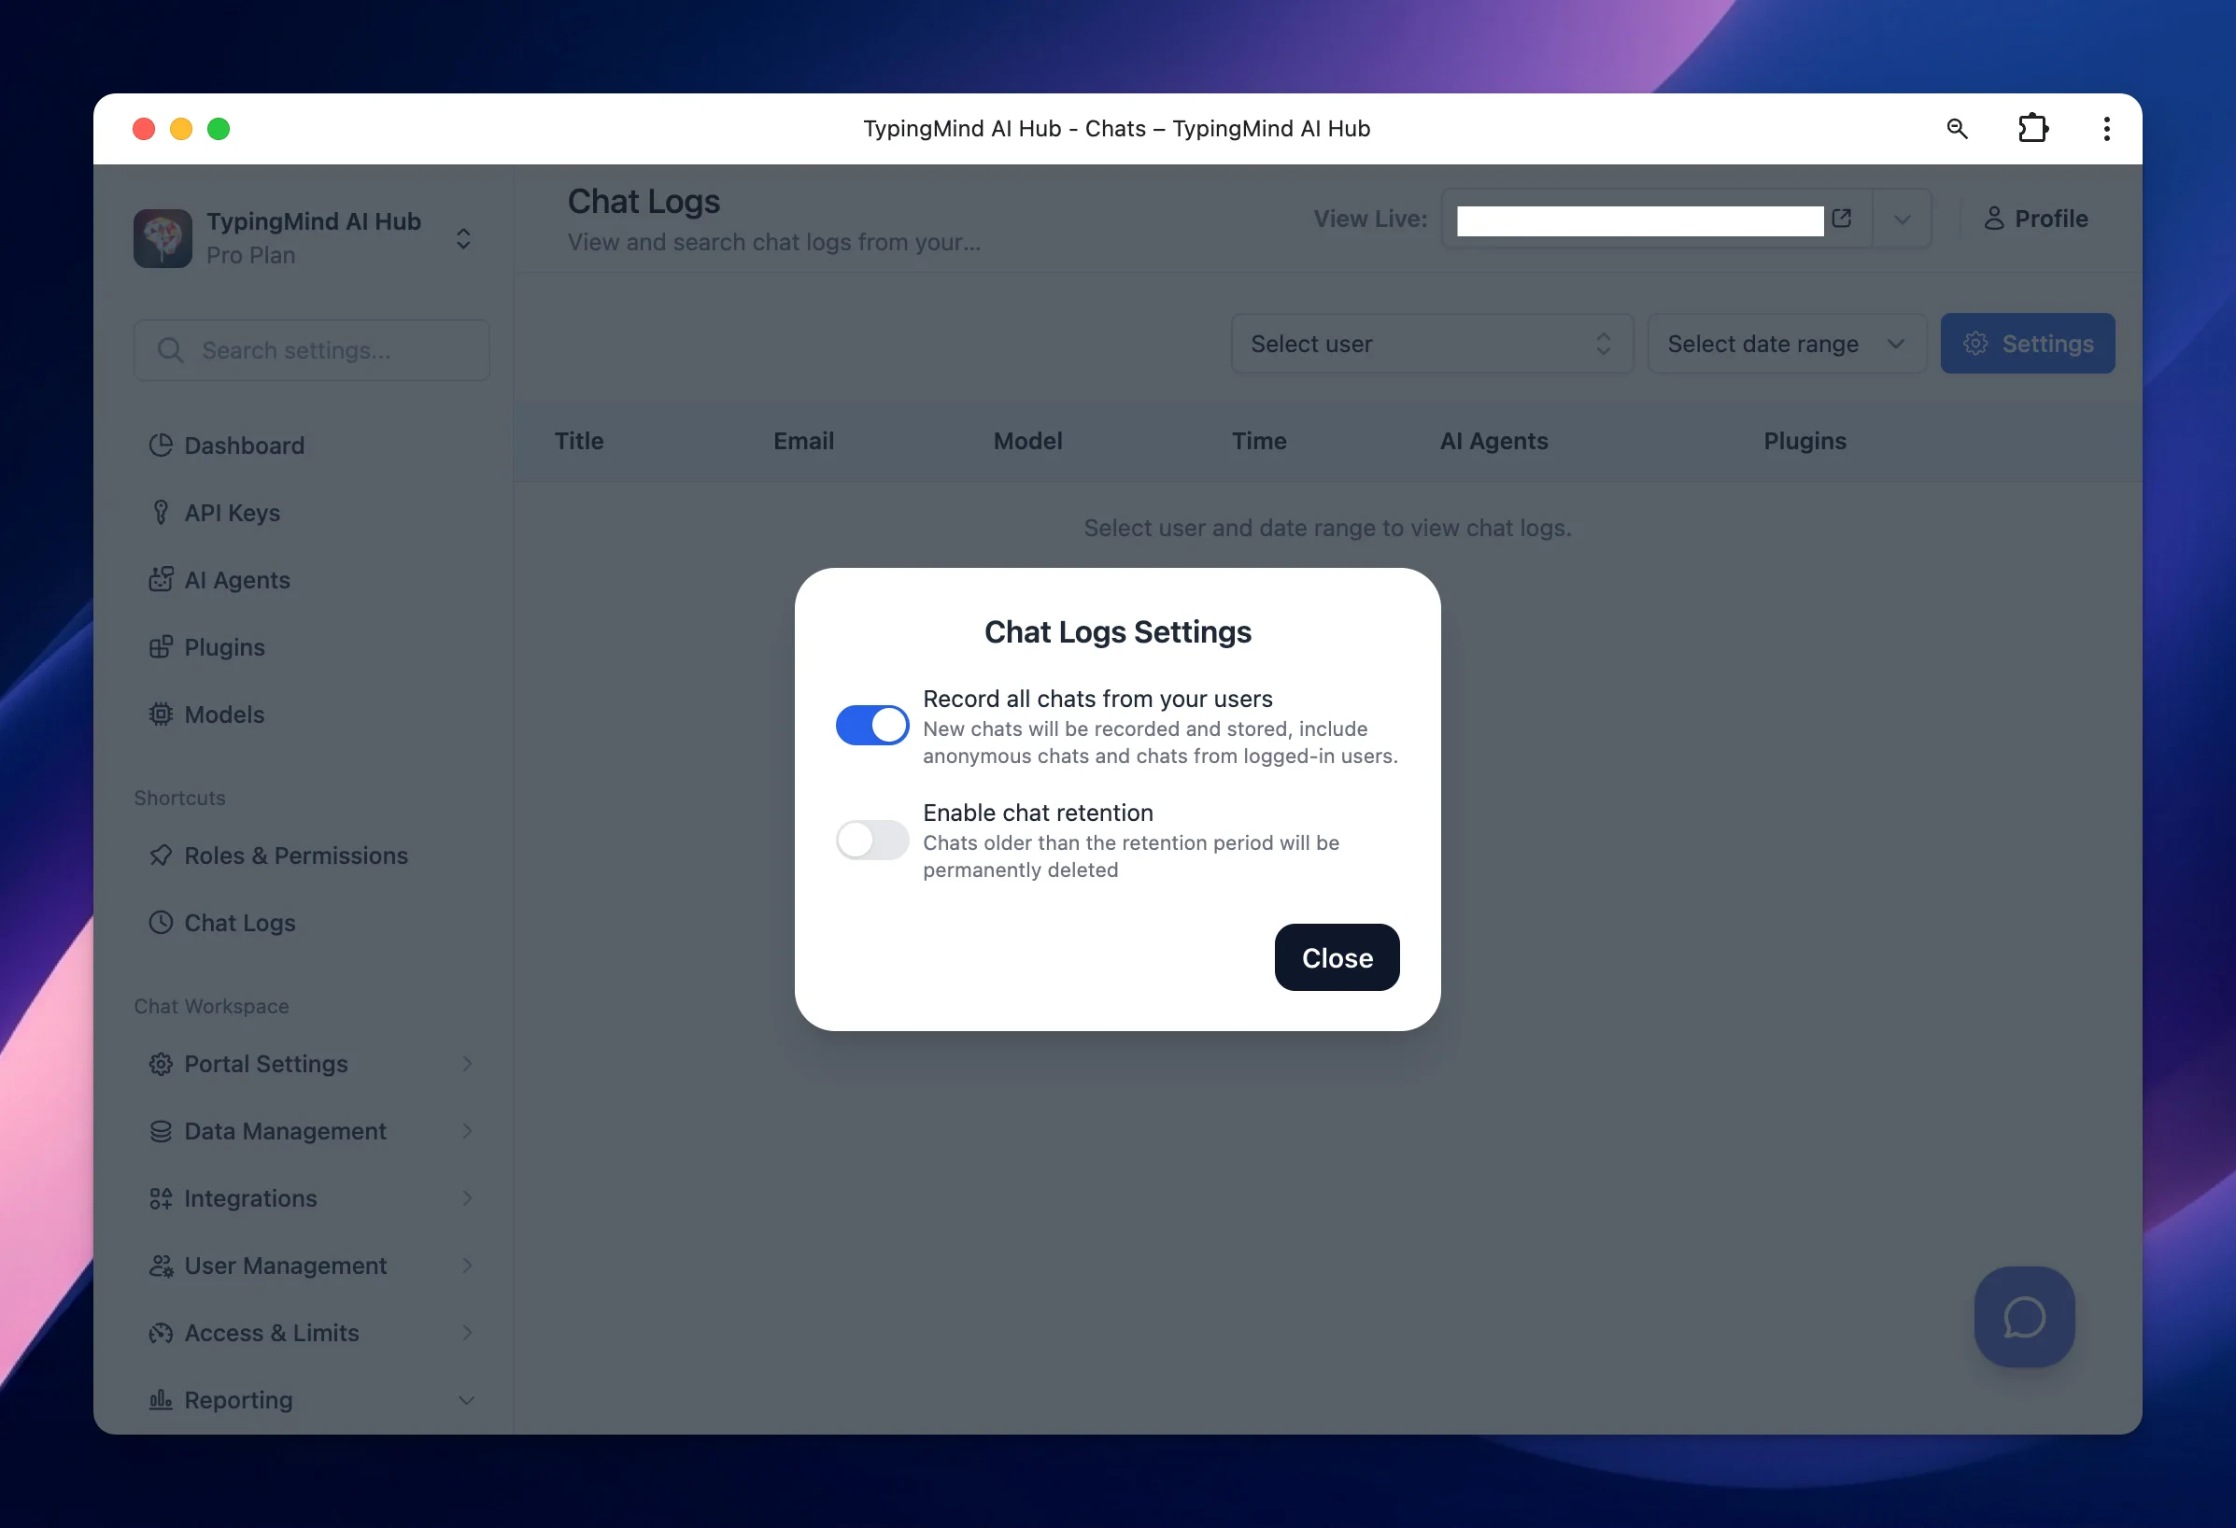Click the Roles & Permissions pin icon

pyautogui.click(x=161, y=856)
